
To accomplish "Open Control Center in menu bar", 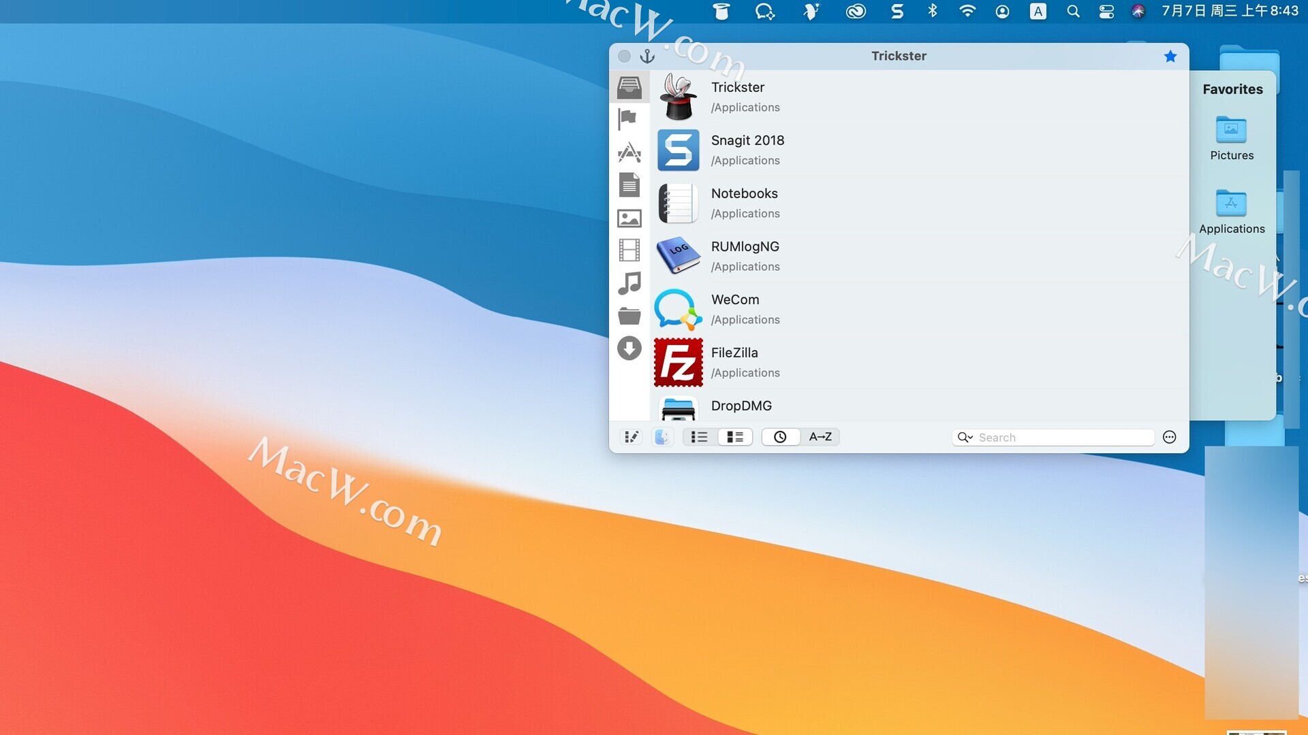I will point(1106,11).
